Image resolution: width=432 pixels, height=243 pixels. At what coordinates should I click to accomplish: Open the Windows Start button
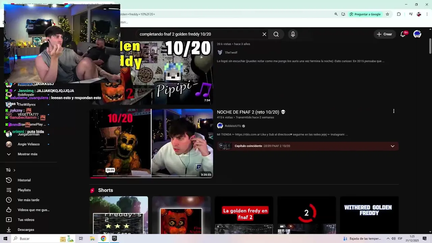5,239
